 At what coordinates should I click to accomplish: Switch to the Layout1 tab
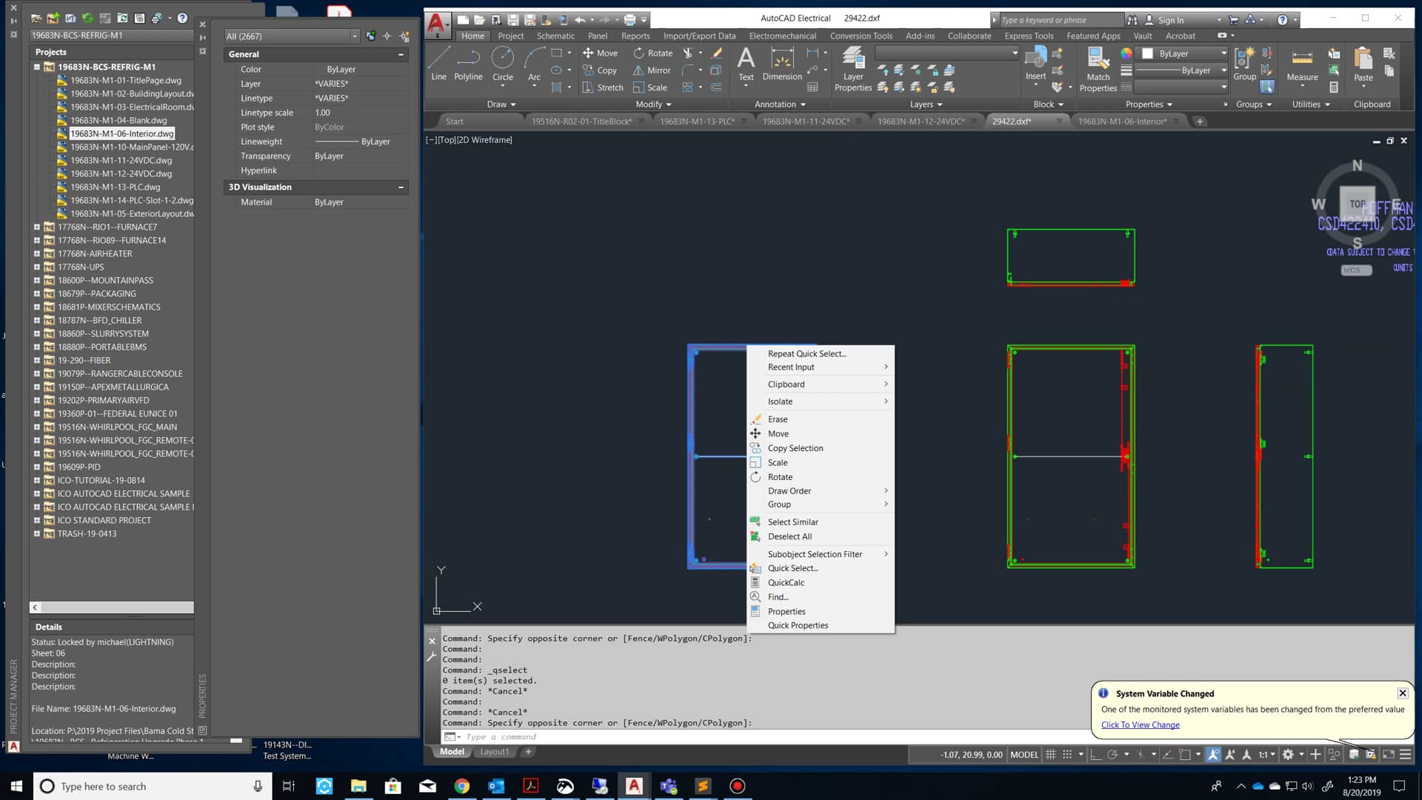tap(494, 752)
